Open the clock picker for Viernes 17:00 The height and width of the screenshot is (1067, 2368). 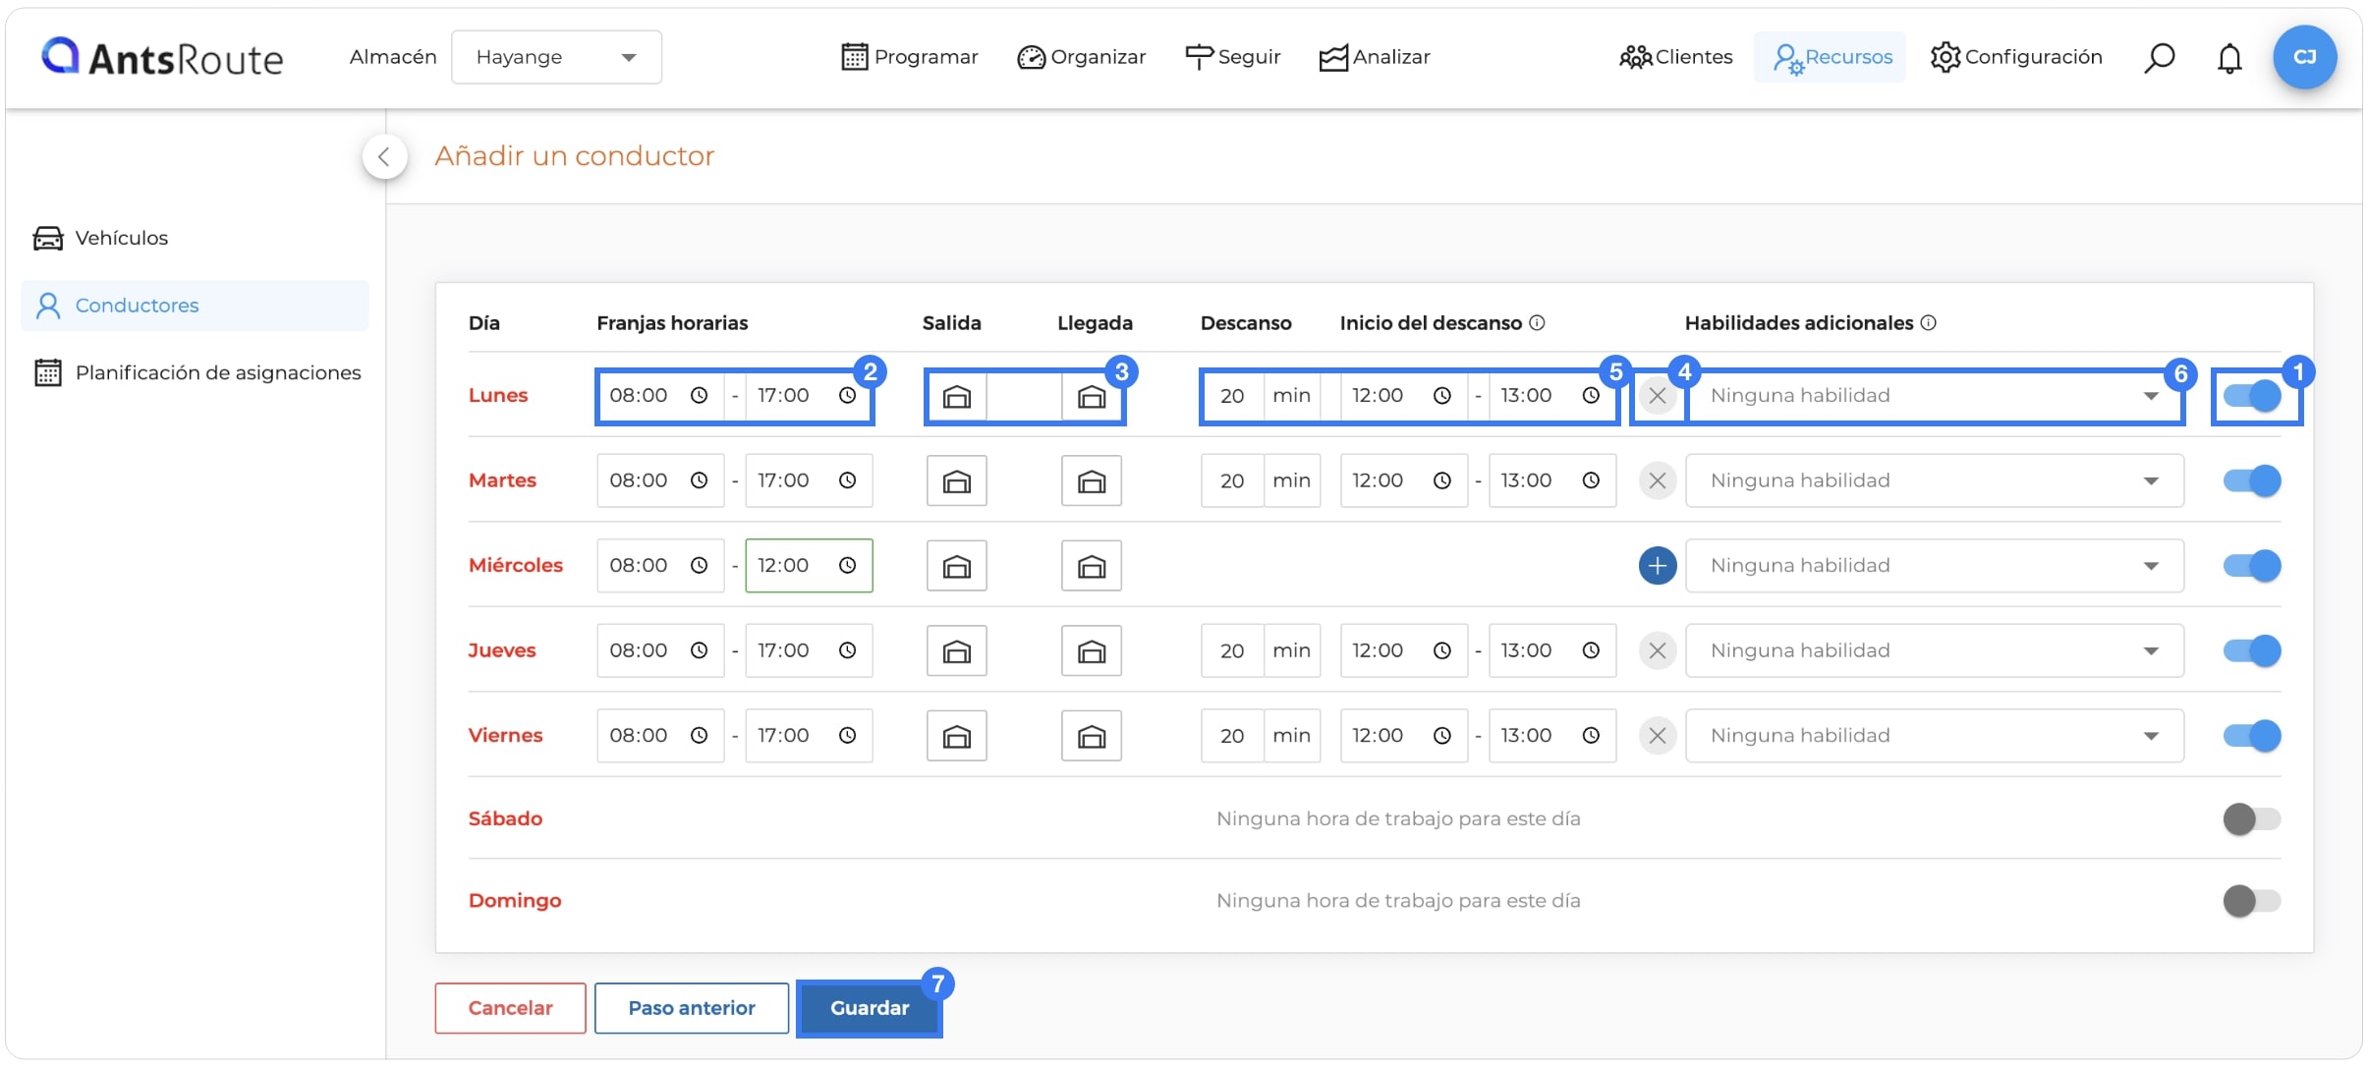pyautogui.click(x=847, y=735)
